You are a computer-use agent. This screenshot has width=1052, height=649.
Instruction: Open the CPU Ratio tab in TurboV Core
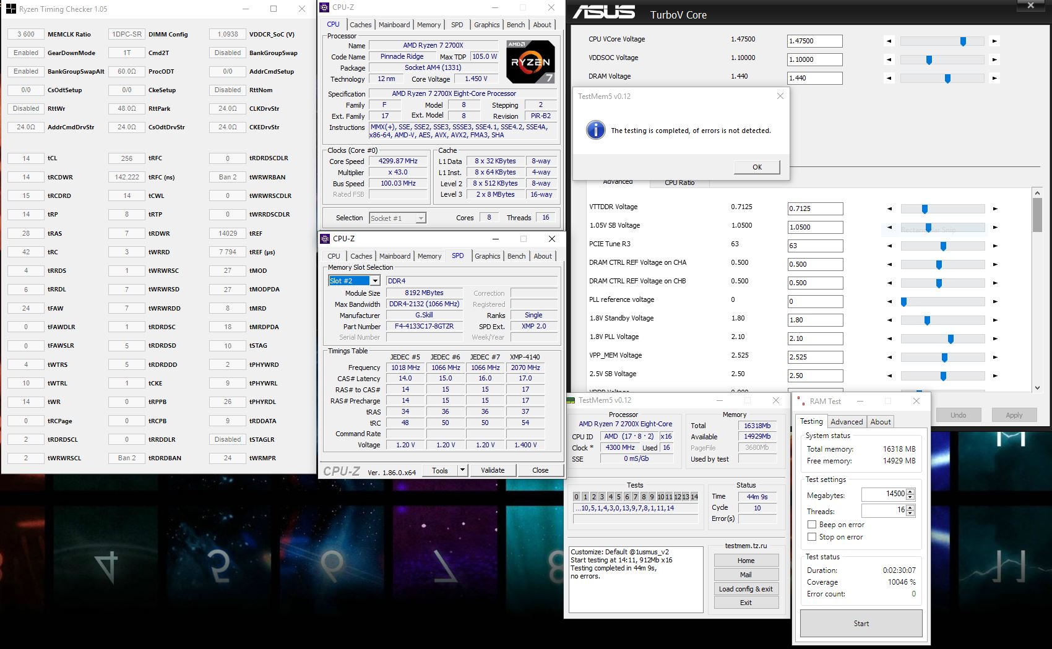679,183
